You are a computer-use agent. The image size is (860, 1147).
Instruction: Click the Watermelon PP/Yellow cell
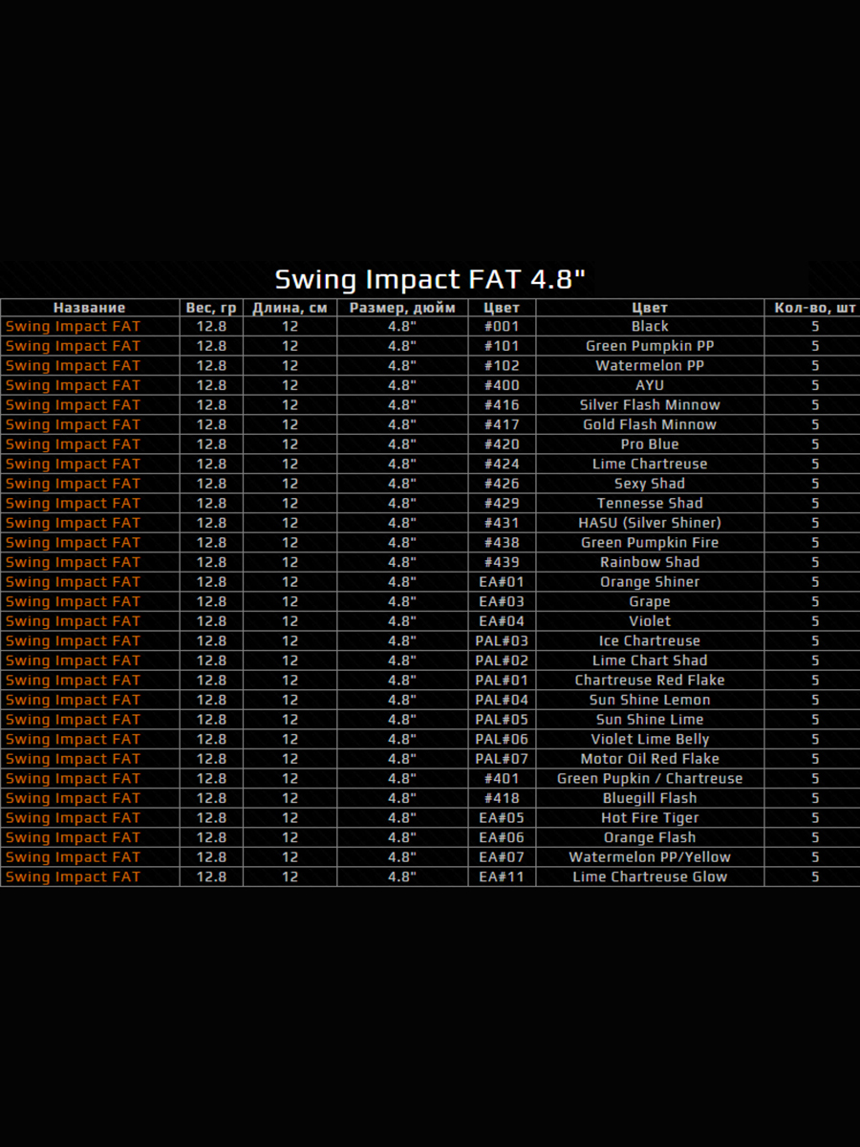pos(650,856)
